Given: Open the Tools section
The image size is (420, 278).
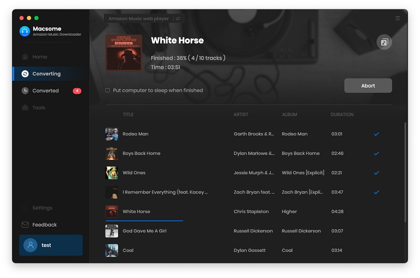Looking at the screenshot, I should pyautogui.click(x=38, y=108).
